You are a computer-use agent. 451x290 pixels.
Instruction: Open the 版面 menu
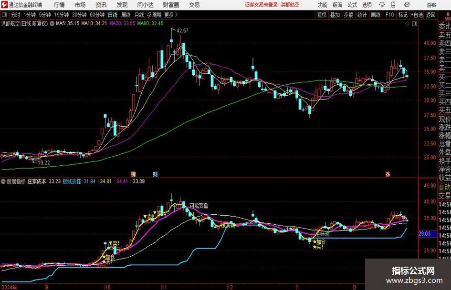coord(337,5)
